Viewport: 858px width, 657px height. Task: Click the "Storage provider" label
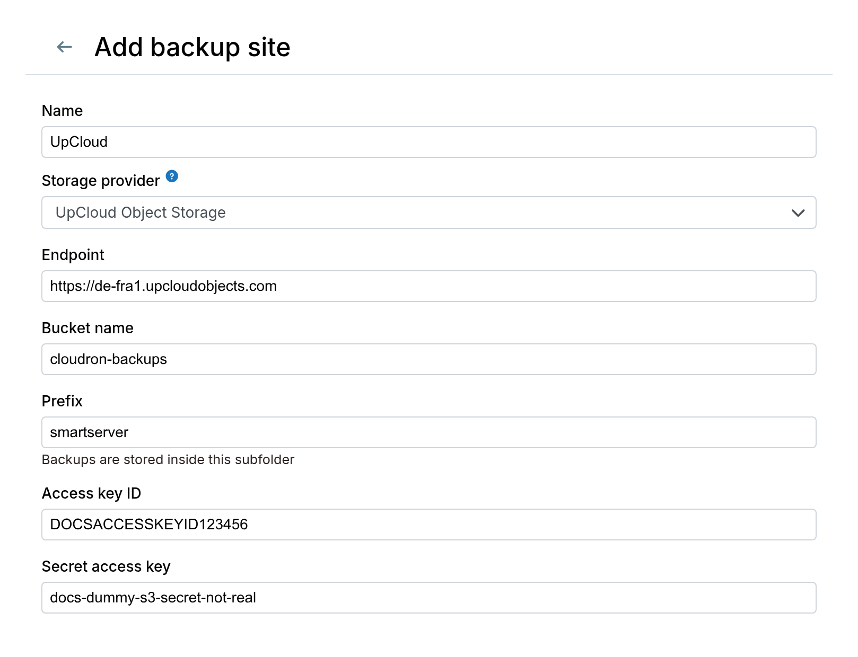(101, 181)
